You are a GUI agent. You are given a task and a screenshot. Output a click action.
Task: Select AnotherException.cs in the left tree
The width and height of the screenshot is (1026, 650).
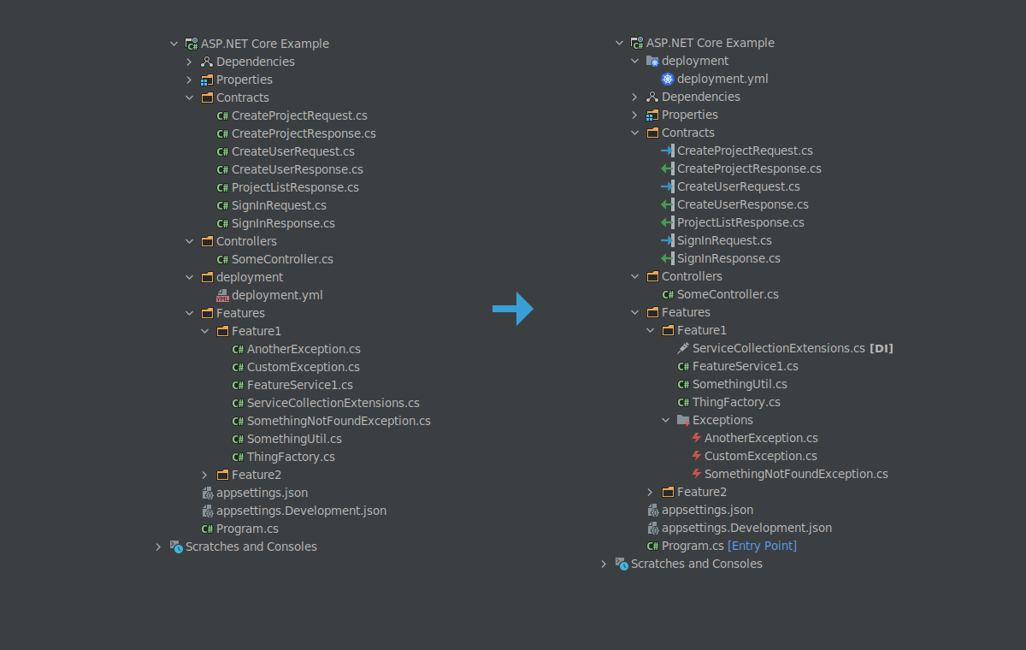point(304,349)
